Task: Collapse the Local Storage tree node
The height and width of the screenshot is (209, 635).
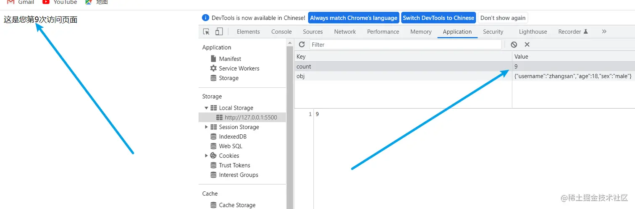Action: (x=206, y=108)
